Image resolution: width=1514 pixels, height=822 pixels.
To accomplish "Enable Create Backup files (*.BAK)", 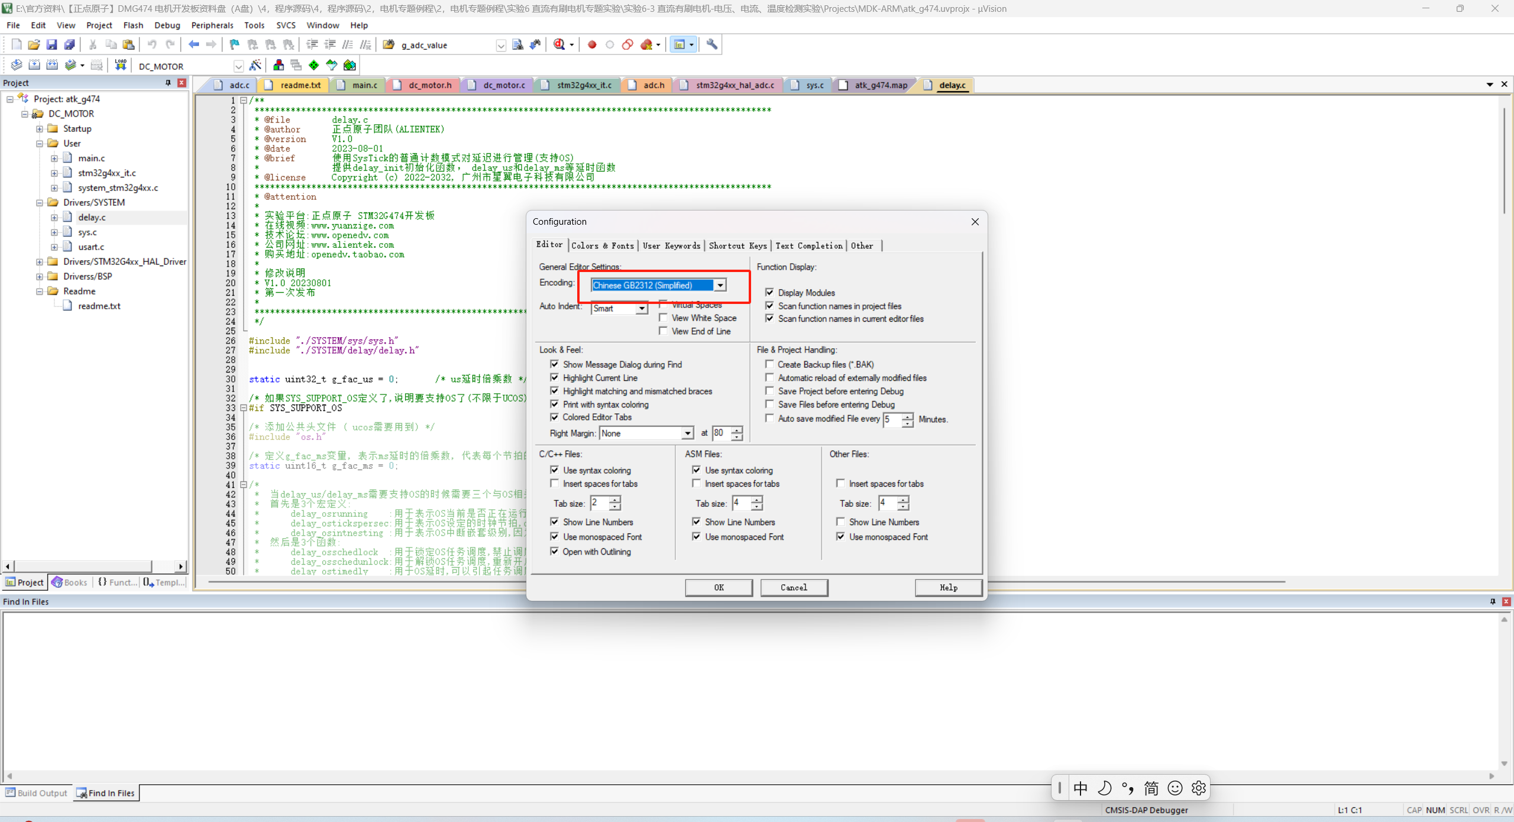I will (x=769, y=364).
